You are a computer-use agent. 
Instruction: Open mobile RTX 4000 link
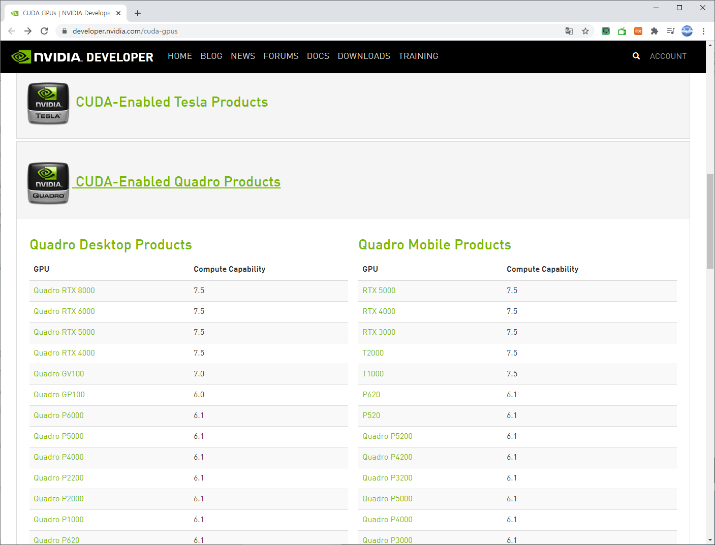(379, 311)
